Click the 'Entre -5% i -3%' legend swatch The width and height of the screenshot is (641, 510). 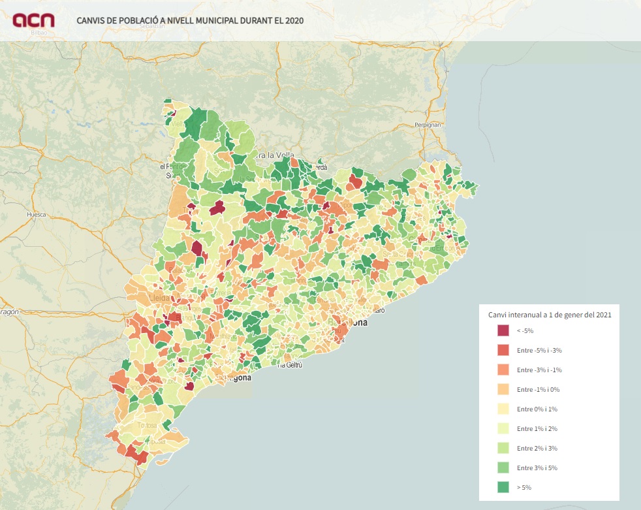[x=503, y=351]
